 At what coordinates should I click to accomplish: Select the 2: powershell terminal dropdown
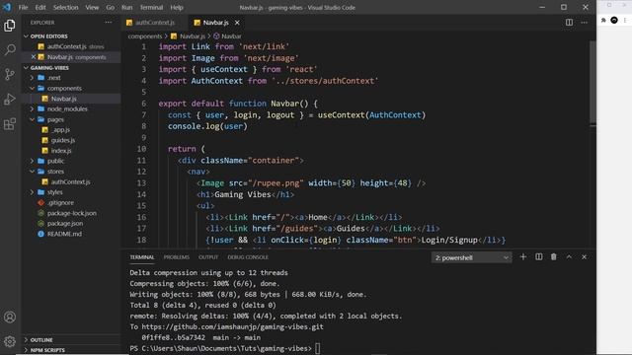pyautogui.click(x=472, y=257)
